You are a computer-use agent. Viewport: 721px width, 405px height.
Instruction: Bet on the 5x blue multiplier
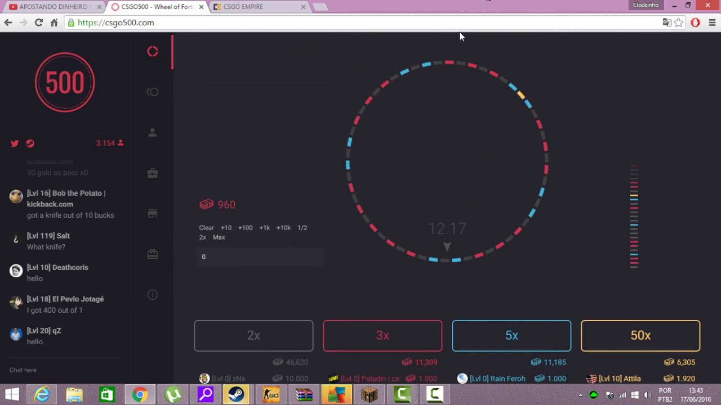coord(511,336)
